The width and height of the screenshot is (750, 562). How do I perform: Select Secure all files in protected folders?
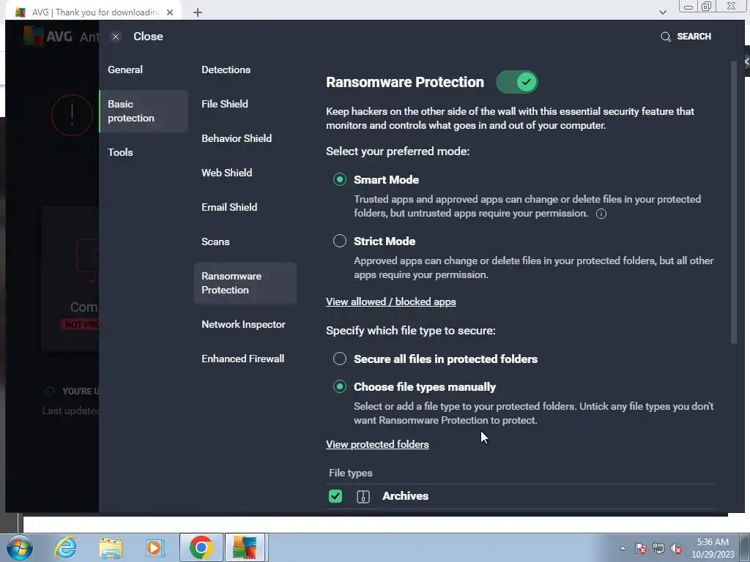click(340, 359)
